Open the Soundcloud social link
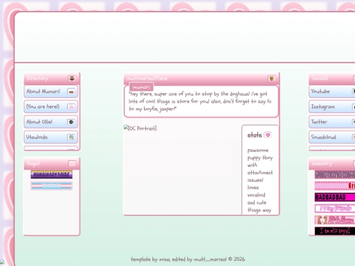This screenshot has width=355, height=266. point(332,137)
